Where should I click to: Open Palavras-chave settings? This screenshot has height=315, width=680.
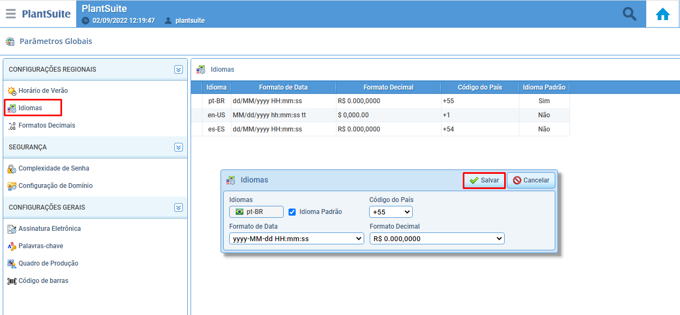[x=41, y=246]
